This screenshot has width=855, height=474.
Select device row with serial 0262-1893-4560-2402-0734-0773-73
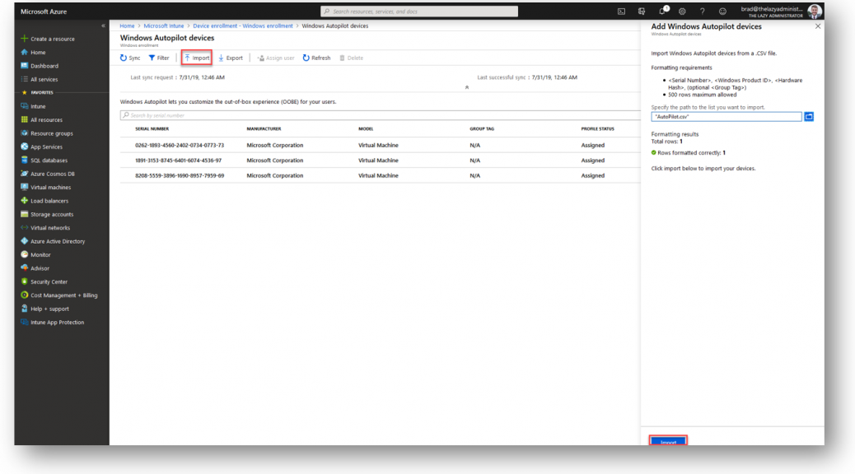380,146
